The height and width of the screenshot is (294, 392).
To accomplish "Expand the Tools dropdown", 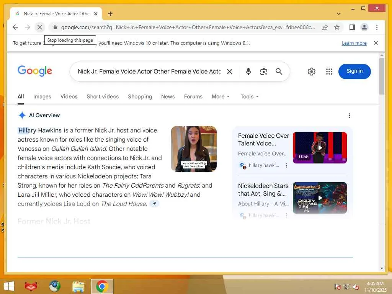I will tap(250, 96).
